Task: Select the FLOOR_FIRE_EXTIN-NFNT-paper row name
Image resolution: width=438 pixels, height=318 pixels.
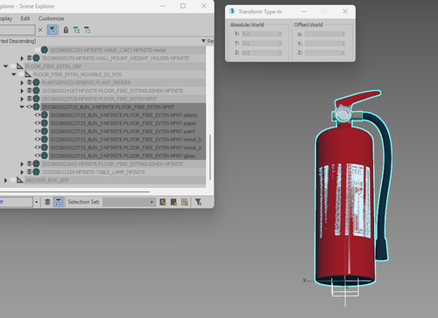Action: 124,123
